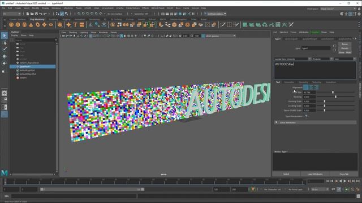Open the Workspace dropdown
This screenshot has height=203, width=362.
click(338, 9)
